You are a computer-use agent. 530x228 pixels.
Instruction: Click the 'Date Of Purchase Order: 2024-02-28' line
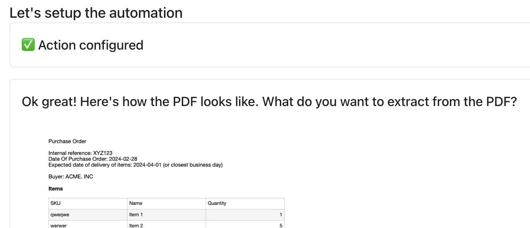click(x=93, y=159)
